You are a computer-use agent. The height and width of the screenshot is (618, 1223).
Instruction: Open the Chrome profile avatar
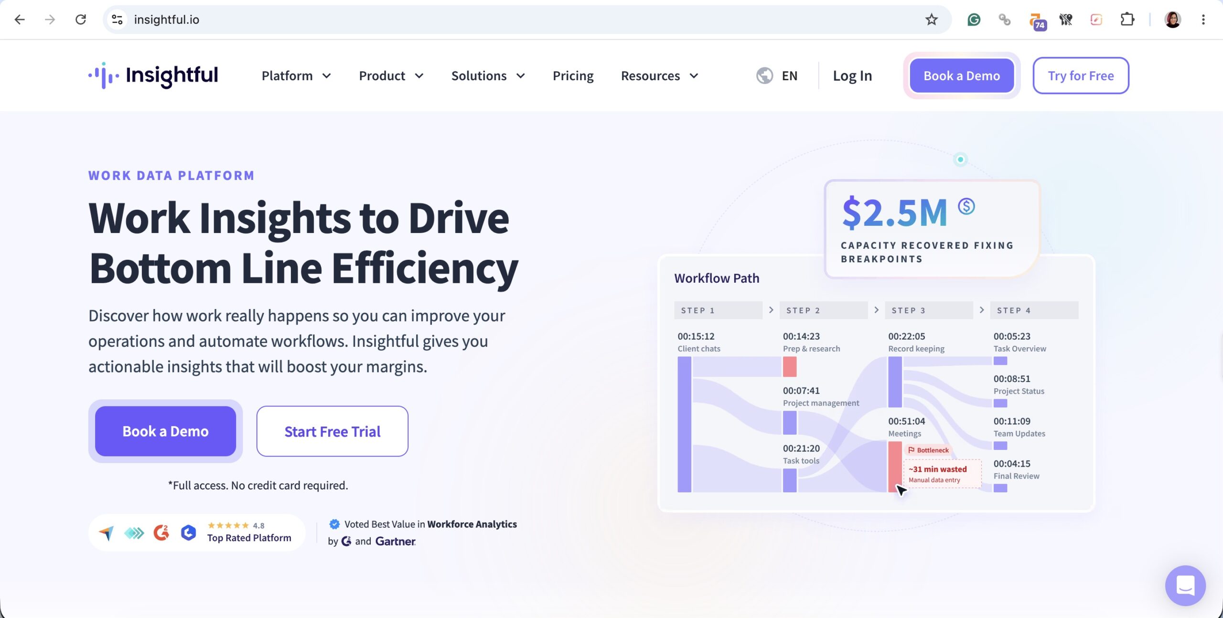click(x=1172, y=20)
